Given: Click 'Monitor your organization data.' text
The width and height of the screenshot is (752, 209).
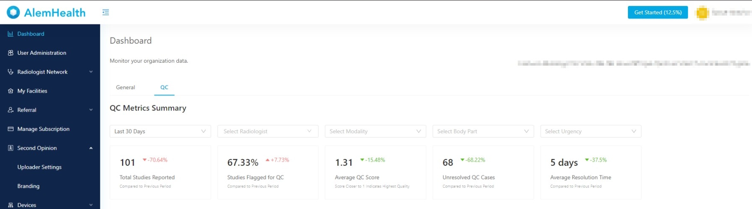Looking at the screenshot, I should pyautogui.click(x=149, y=61).
